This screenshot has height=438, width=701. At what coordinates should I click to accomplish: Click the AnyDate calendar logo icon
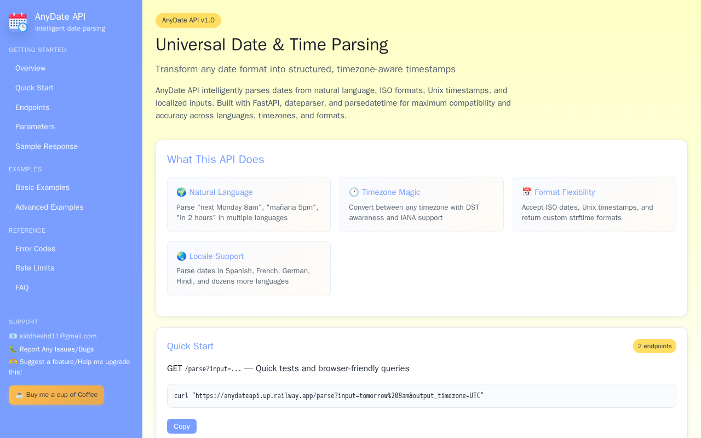click(x=18, y=22)
